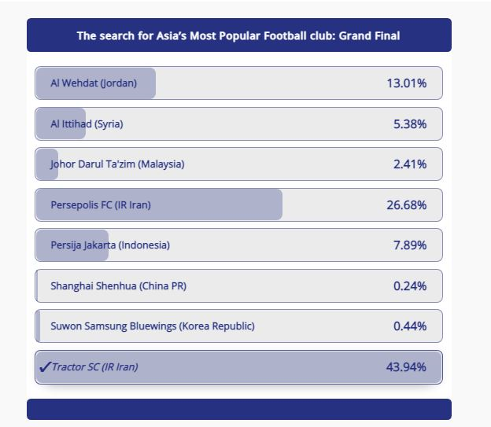Screen dimensions: 491x427
Task: Click the 2.41% result for Johor
Action: [410, 164]
